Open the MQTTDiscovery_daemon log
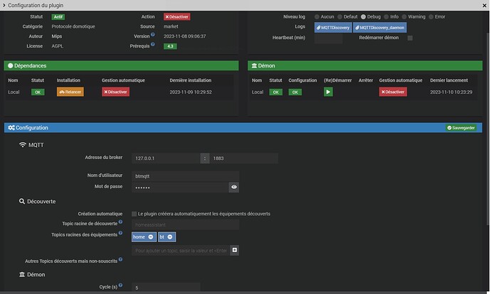The height and width of the screenshot is (294, 491). pos(380,28)
